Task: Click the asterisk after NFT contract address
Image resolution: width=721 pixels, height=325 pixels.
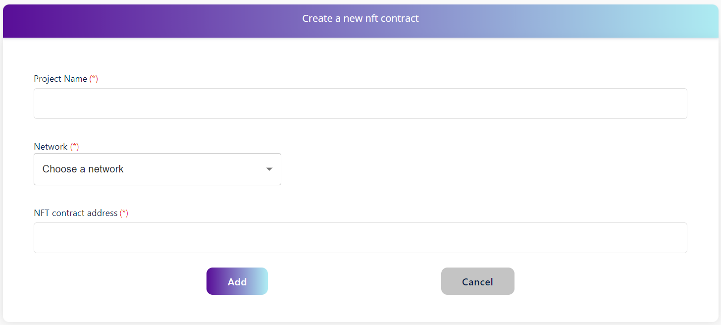Action: click(124, 213)
